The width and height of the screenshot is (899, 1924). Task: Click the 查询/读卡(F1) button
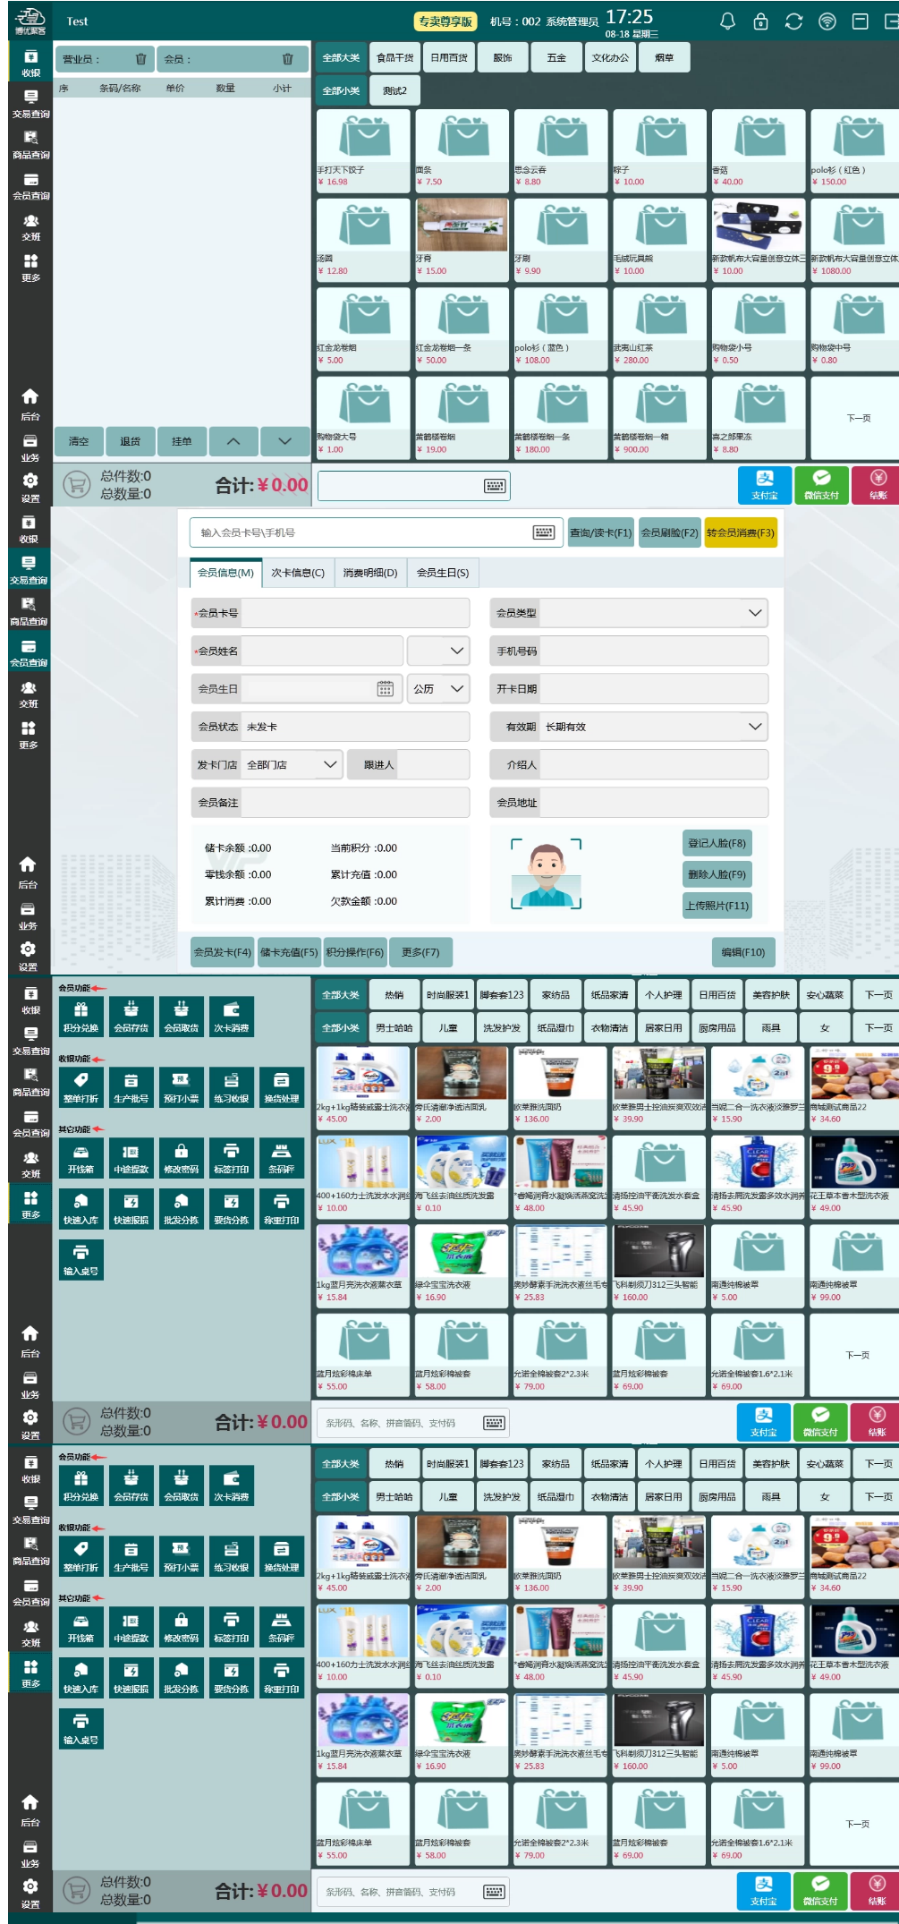601,532
